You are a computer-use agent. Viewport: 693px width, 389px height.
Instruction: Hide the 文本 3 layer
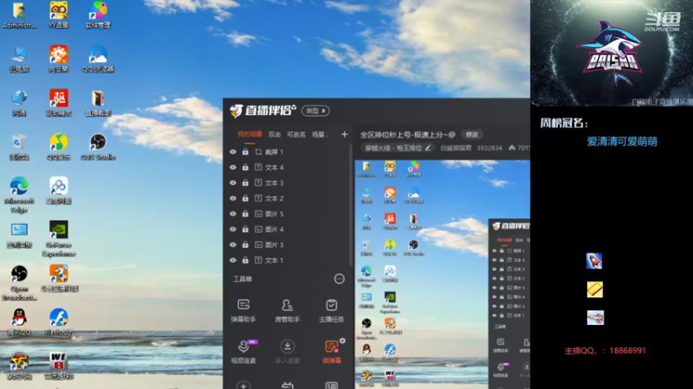pyautogui.click(x=233, y=182)
